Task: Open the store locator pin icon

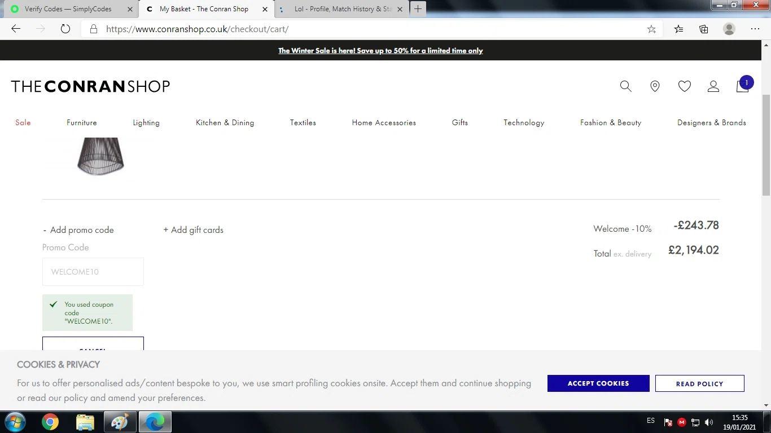Action: click(655, 86)
